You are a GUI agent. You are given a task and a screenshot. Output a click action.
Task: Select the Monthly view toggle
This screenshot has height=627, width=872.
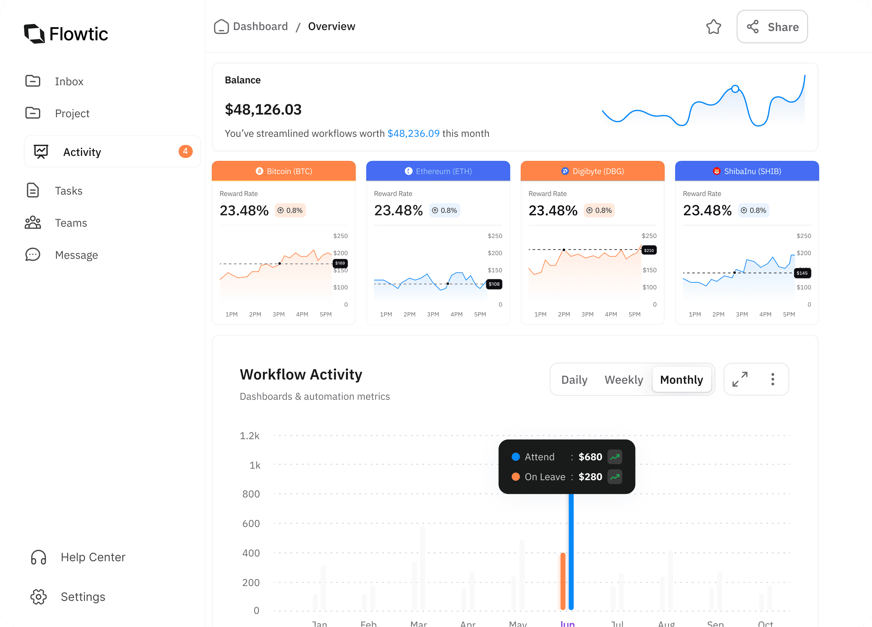click(681, 380)
